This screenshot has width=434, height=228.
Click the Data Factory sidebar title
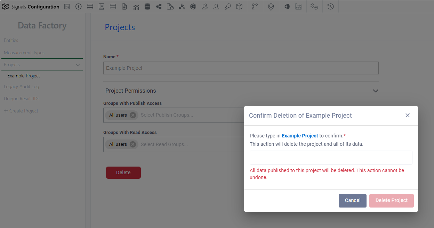click(42, 26)
